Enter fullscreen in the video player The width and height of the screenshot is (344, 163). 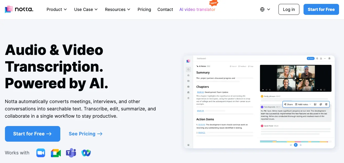coord(324,90)
